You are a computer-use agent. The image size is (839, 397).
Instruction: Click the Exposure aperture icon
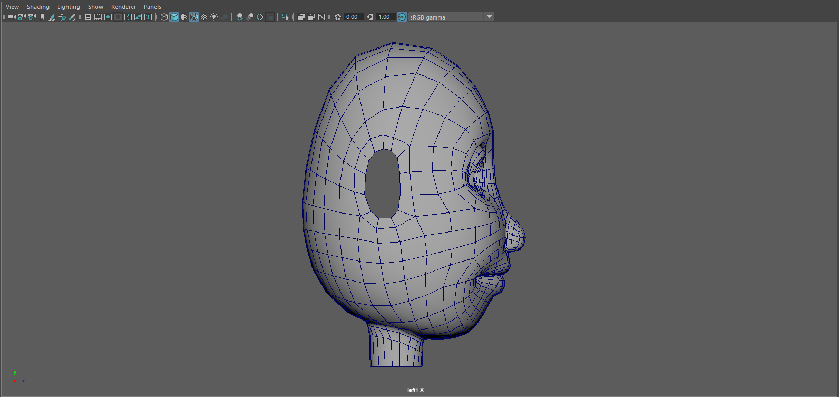click(x=337, y=17)
